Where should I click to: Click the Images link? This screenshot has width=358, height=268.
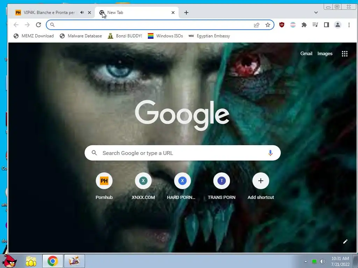pos(325,53)
